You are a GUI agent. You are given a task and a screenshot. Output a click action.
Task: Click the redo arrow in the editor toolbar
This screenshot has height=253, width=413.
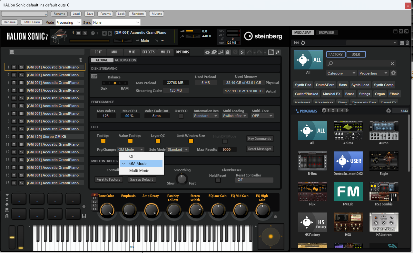(x=259, y=52)
